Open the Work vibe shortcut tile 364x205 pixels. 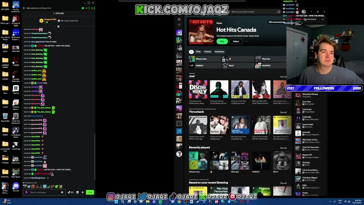pos(271,59)
